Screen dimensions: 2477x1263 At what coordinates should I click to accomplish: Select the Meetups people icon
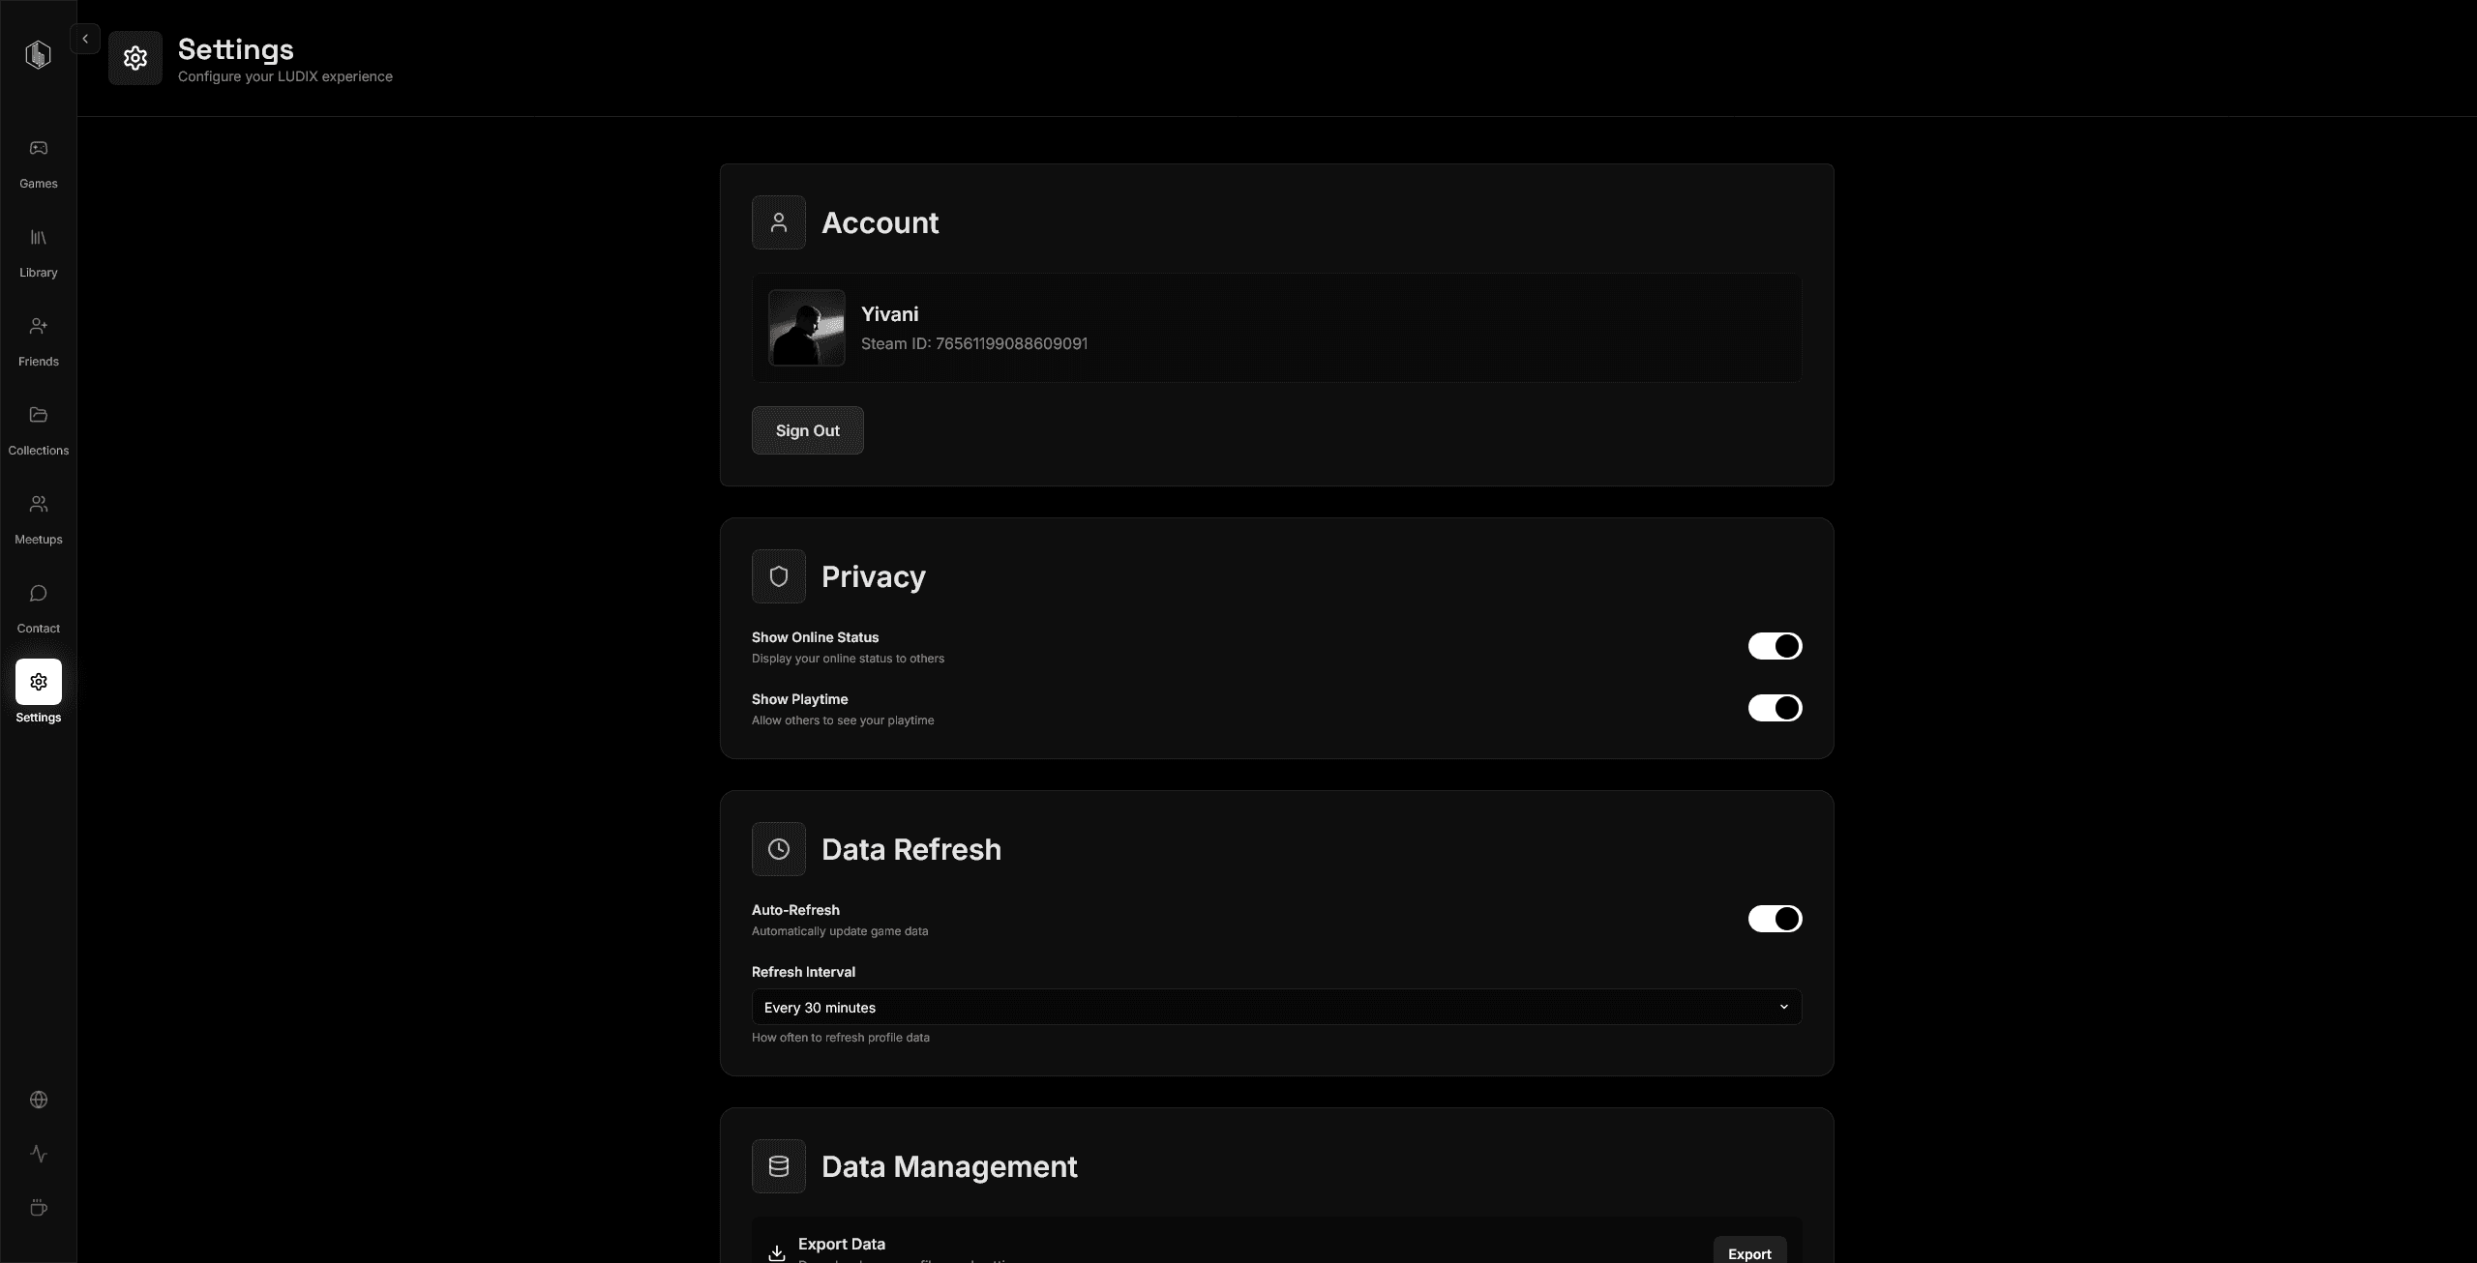[38, 504]
